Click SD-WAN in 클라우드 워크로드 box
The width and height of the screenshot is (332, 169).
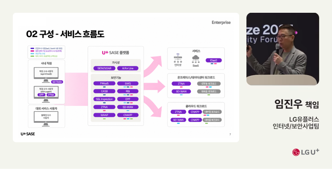[x=178, y=120]
